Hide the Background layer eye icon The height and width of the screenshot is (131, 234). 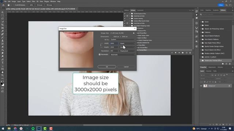point(201,86)
